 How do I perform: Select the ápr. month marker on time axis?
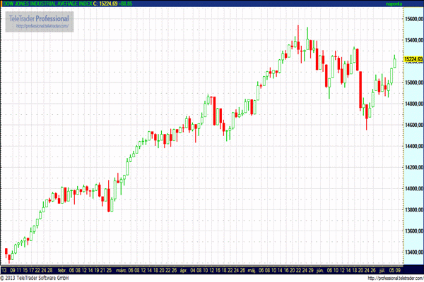(x=183, y=269)
